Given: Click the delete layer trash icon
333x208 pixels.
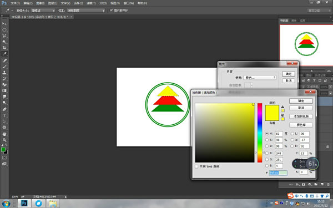Looking at the screenshot, I should tap(328, 185).
